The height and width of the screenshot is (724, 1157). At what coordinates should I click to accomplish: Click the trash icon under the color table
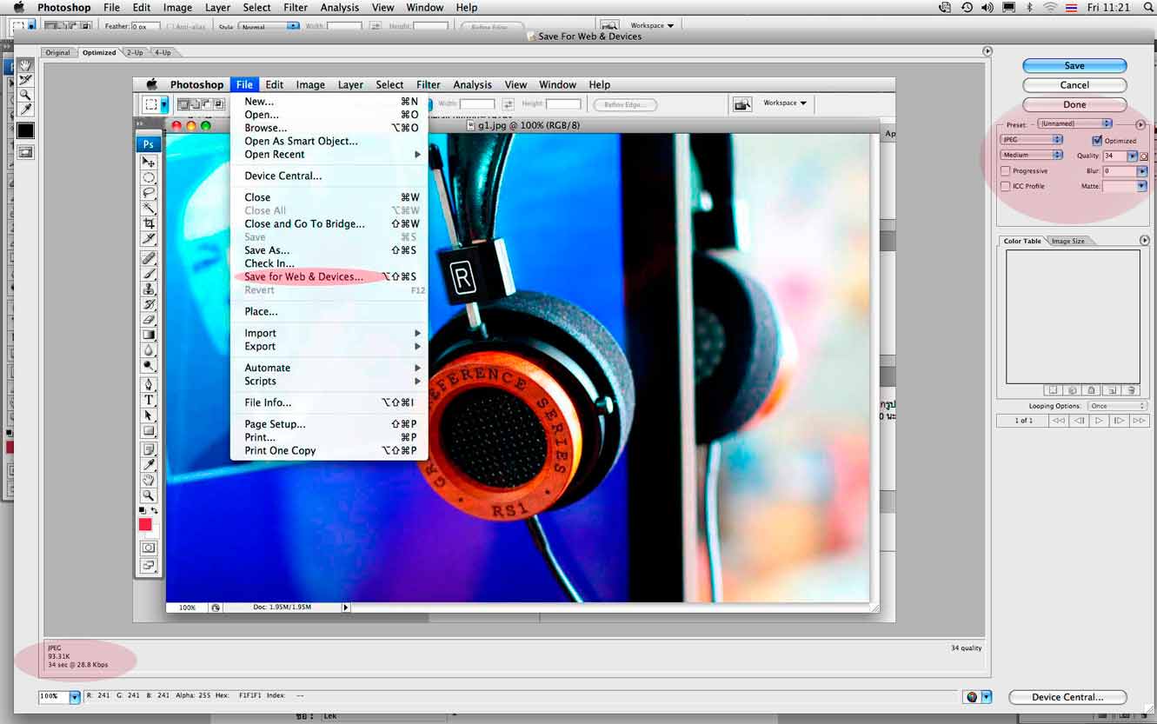[x=1131, y=390]
